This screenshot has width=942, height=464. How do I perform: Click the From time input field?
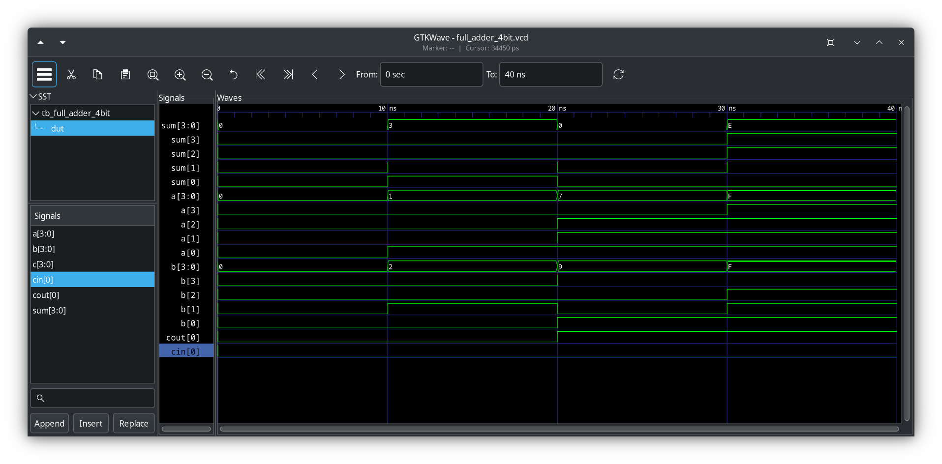pyautogui.click(x=431, y=74)
